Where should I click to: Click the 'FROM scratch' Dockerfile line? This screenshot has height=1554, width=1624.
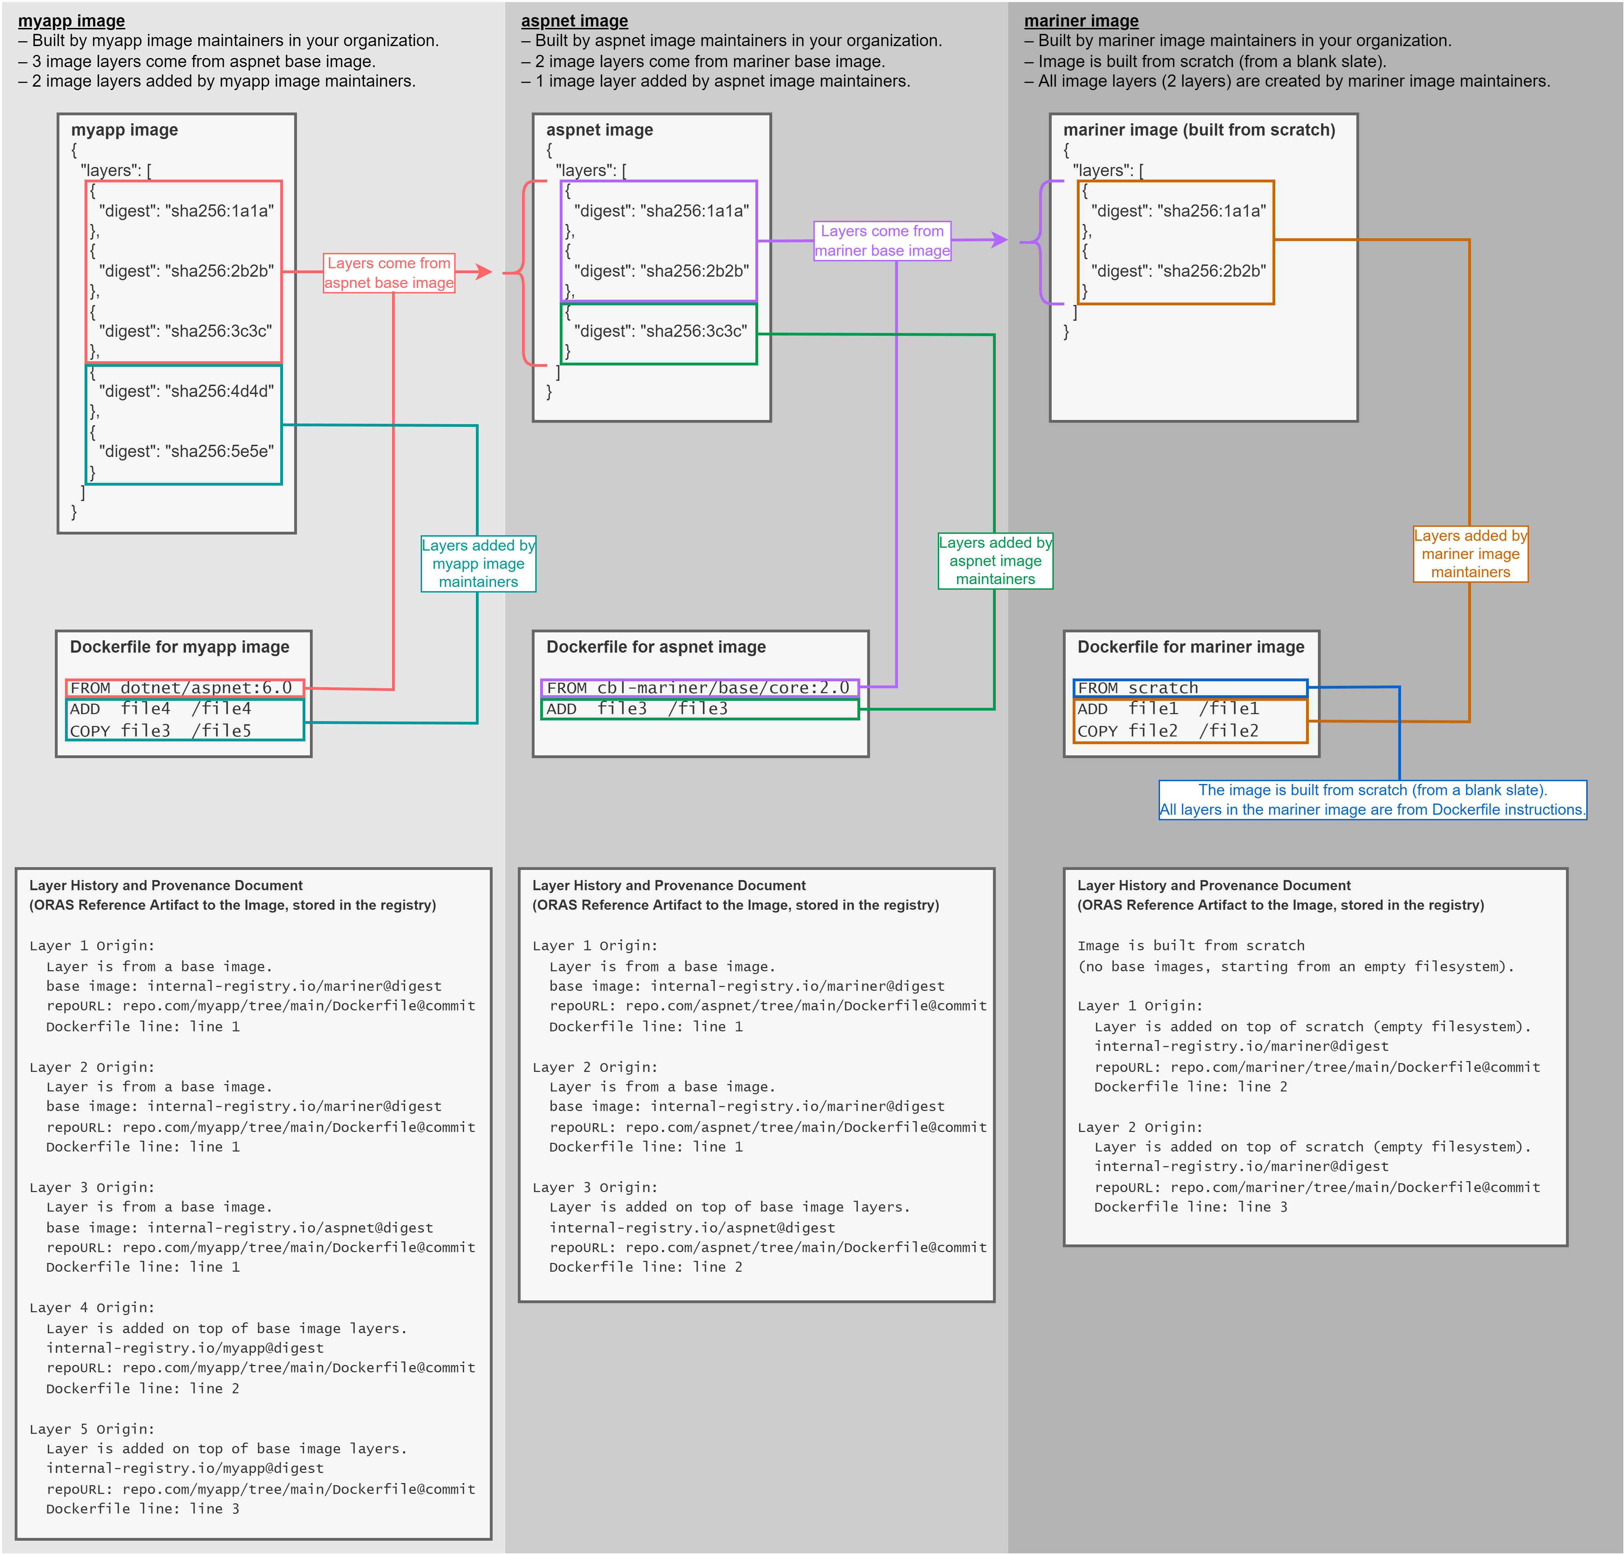click(x=1189, y=688)
